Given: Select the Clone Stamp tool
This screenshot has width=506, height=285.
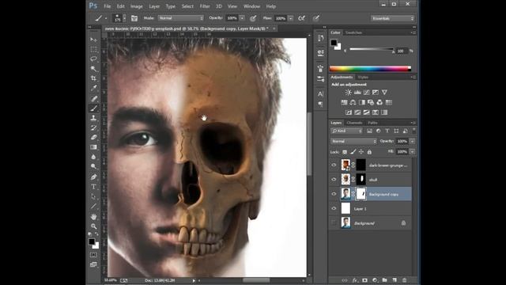Looking at the screenshot, I should coord(93,118).
